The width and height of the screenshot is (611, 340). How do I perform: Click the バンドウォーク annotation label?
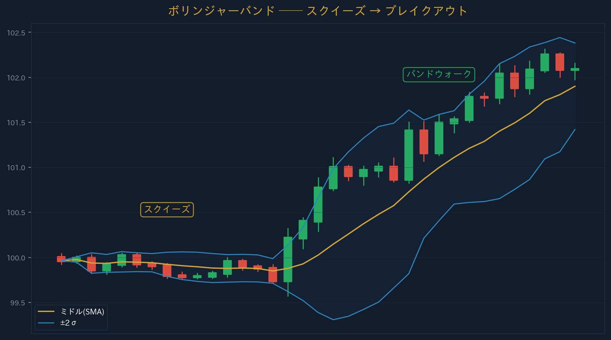tap(438, 74)
